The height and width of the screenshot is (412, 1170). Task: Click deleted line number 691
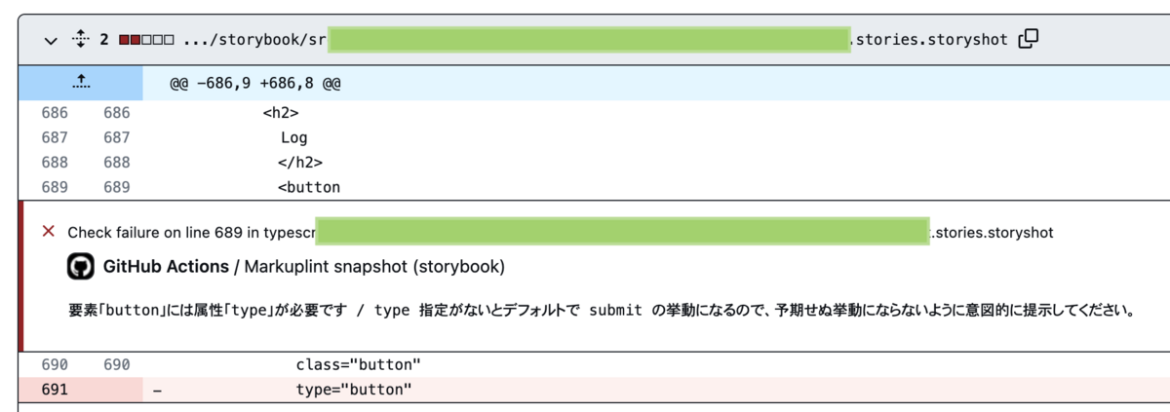tap(55, 390)
